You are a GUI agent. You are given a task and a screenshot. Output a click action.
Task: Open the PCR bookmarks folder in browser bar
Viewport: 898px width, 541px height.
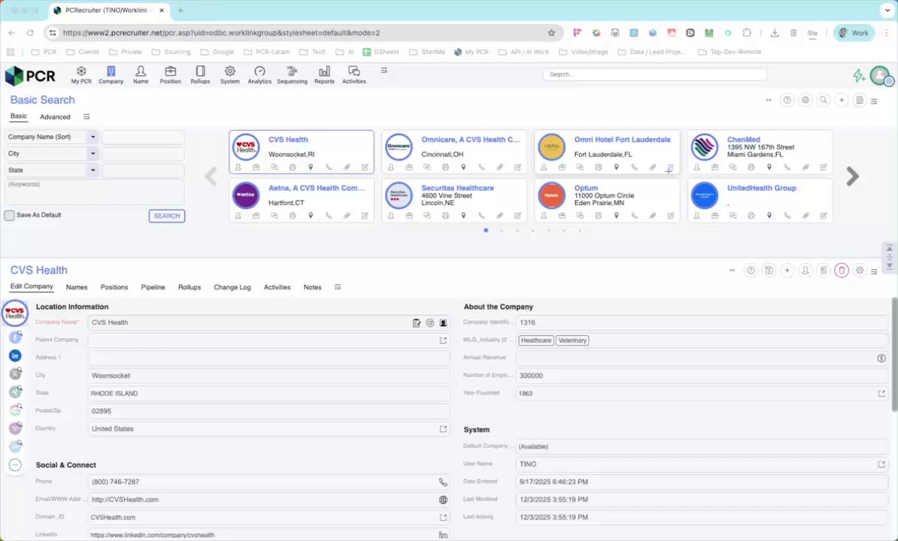(44, 52)
